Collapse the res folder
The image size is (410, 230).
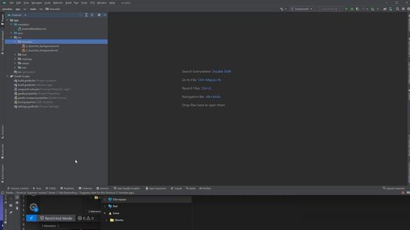[x=12, y=38]
